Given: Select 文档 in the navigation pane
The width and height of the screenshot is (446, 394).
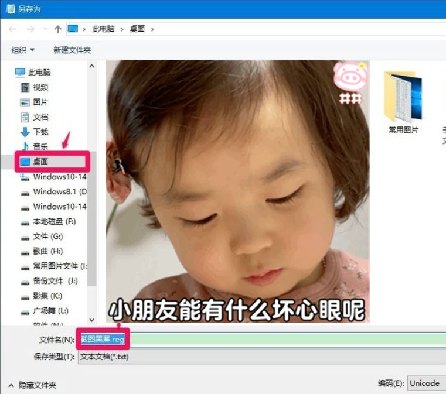Looking at the screenshot, I should pyautogui.click(x=40, y=117).
